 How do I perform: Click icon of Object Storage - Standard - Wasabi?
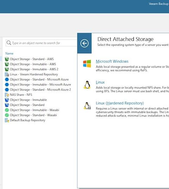[x=7, y=115]
